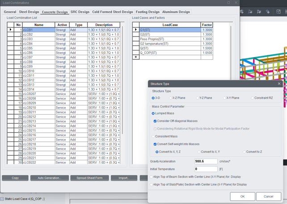Click the plane select tool in main toolbar

(268, 12)
